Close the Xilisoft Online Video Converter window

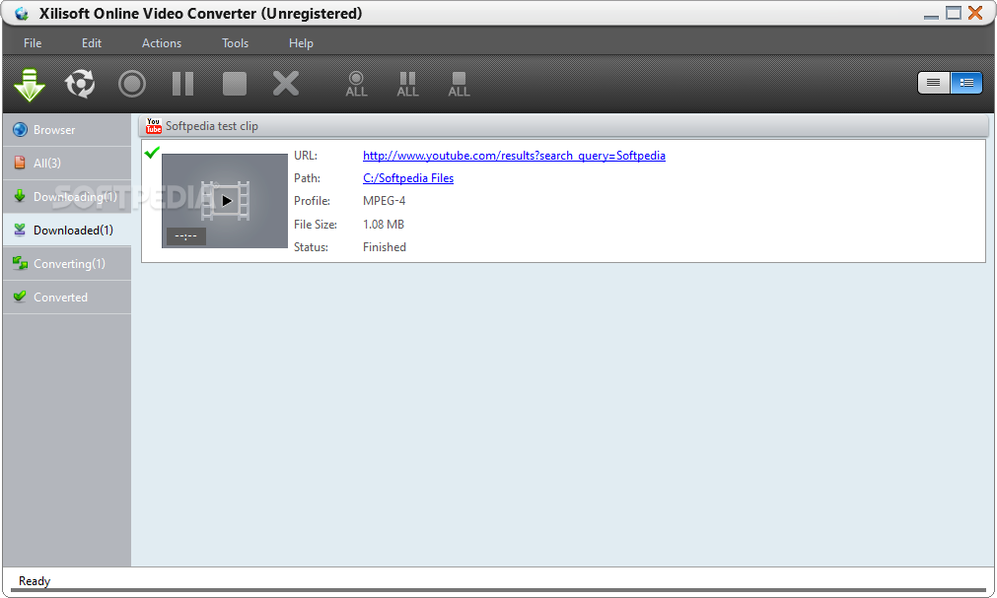[975, 13]
